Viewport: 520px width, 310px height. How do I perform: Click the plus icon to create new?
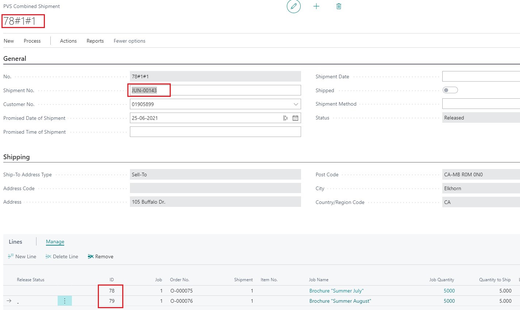(316, 6)
